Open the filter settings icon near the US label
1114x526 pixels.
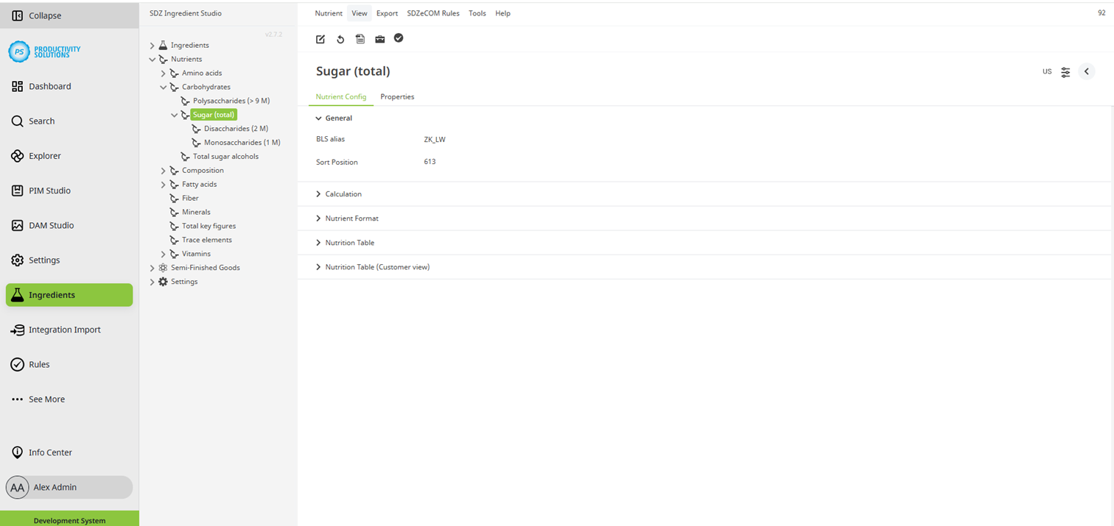(1065, 71)
